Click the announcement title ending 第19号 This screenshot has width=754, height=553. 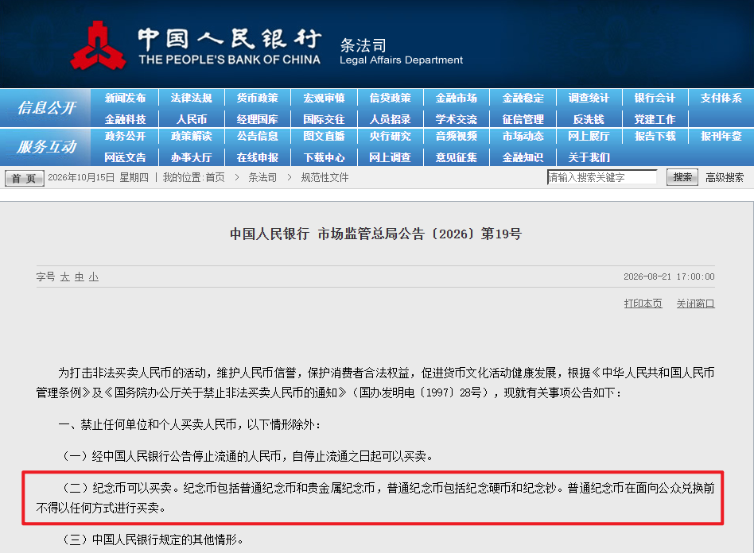click(375, 234)
